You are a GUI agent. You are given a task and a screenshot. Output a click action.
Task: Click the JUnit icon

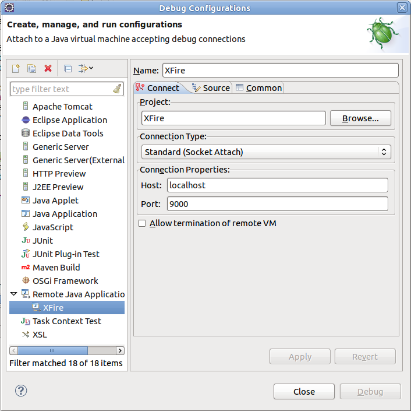pos(26,240)
